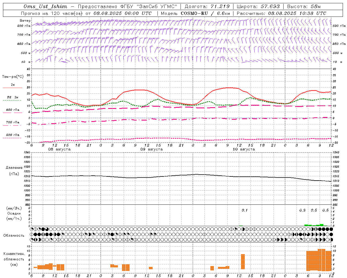
Task: Click the Широта: 57.693 value
Action: coord(258,7)
